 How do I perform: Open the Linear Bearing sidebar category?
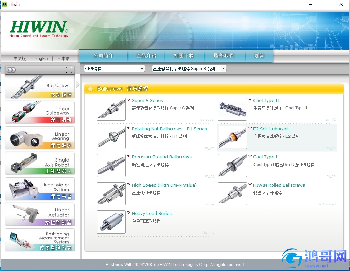click(40, 138)
